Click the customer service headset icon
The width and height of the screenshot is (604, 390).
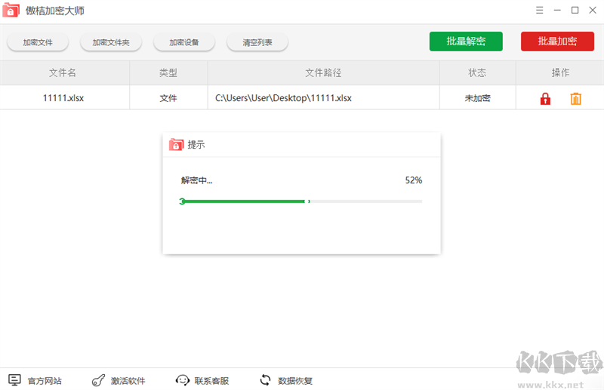point(182,380)
